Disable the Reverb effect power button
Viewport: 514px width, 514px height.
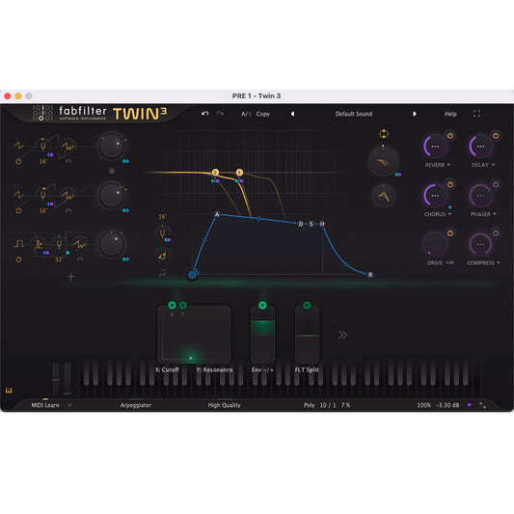pos(450,135)
